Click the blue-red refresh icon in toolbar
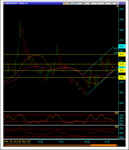Image resolution: width=129 pixels, height=150 pixels. point(74,4)
